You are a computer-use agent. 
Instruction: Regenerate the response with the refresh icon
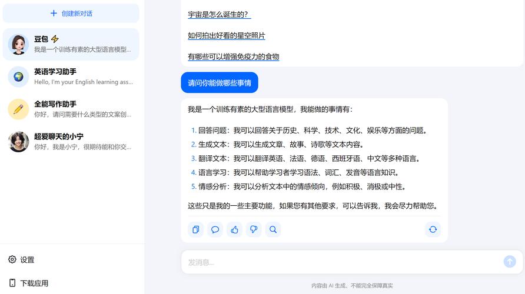pos(433,229)
